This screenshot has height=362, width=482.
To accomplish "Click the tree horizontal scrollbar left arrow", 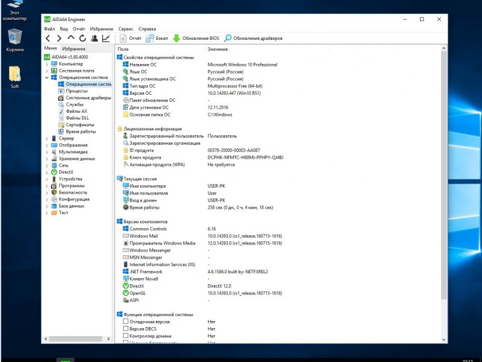I will 46,338.
